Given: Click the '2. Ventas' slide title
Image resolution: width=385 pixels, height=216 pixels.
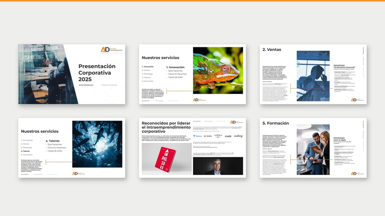Looking at the screenshot, I should click(272, 49).
